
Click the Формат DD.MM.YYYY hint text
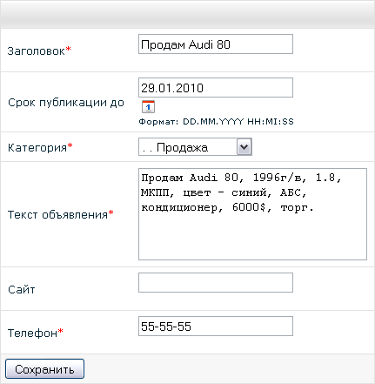(216, 121)
